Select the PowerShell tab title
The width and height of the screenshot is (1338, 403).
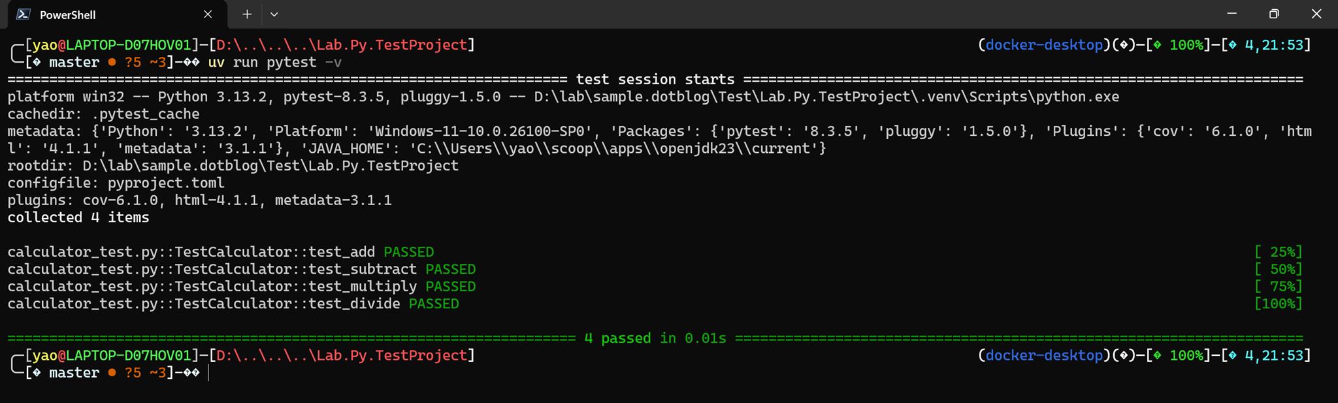click(x=67, y=14)
